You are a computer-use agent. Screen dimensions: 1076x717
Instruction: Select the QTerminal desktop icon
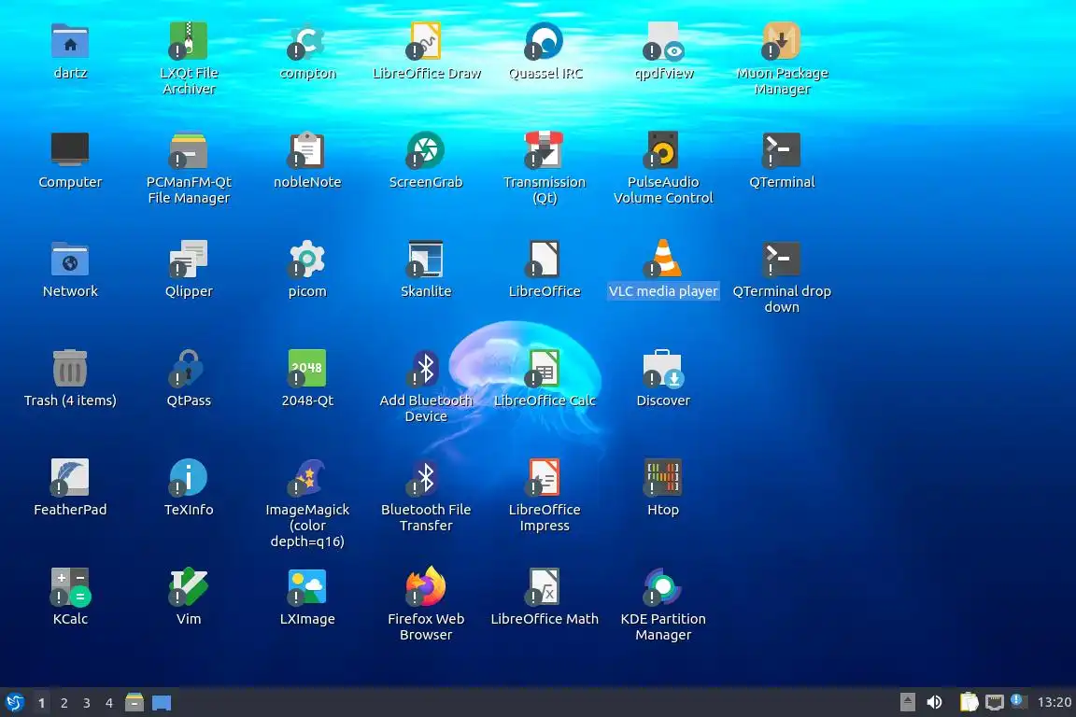(x=782, y=150)
